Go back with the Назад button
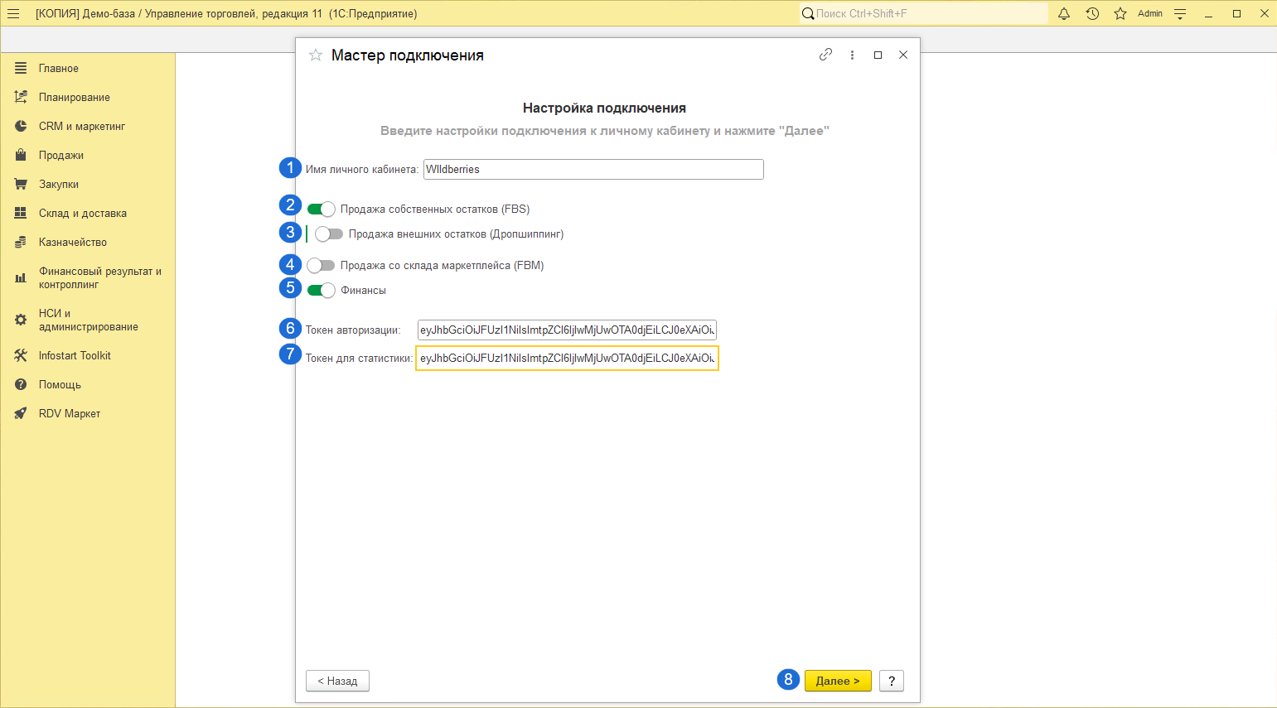This screenshot has width=1277, height=708. [x=337, y=681]
